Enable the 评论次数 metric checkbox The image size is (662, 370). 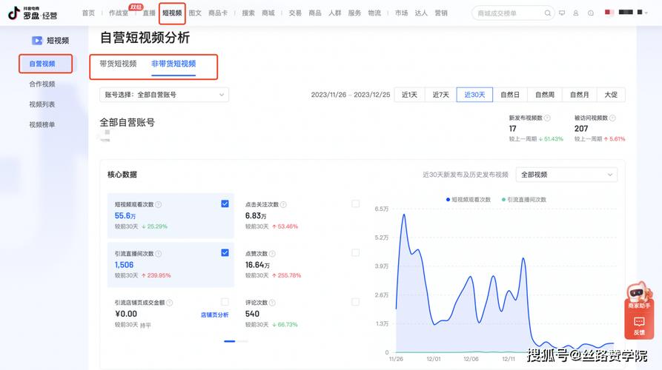tap(355, 302)
